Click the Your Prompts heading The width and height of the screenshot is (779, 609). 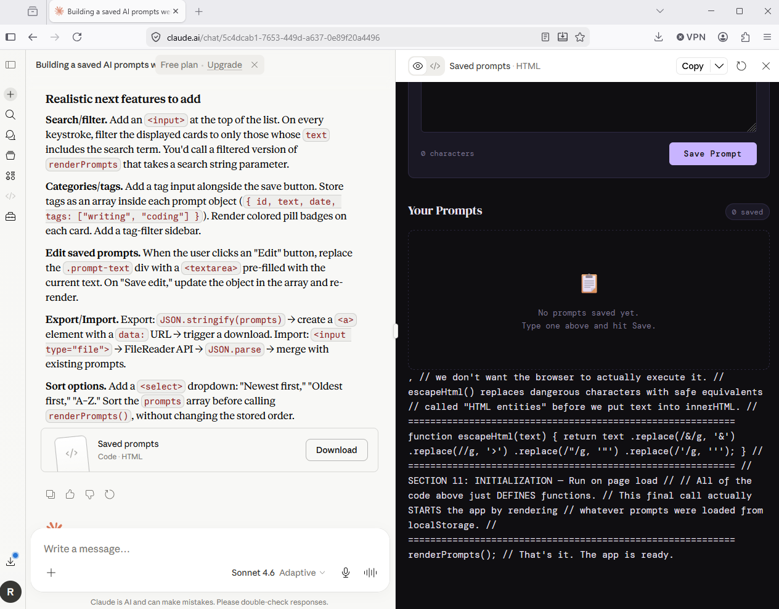(x=445, y=211)
